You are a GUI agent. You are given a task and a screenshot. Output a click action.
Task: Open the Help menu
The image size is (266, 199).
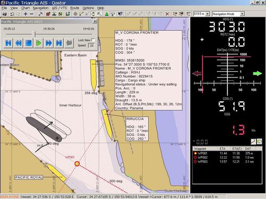click(x=101, y=8)
